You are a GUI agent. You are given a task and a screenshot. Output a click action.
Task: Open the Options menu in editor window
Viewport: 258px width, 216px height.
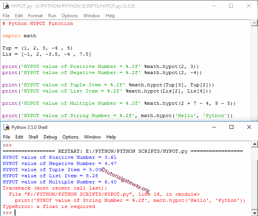coord(70,16)
